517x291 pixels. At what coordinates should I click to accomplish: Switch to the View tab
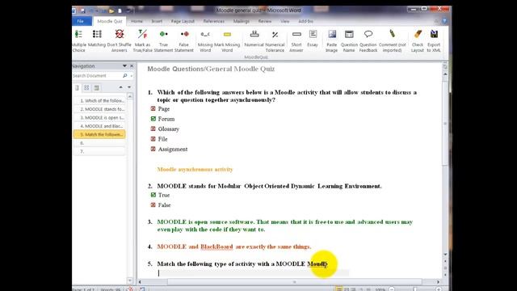(x=285, y=21)
